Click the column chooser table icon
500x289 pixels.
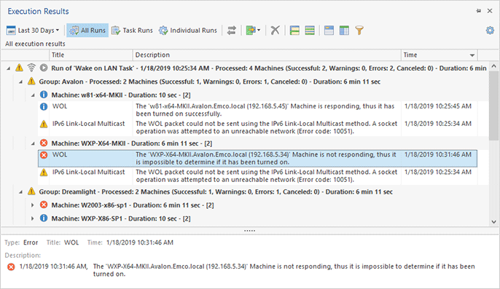click(344, 31)
